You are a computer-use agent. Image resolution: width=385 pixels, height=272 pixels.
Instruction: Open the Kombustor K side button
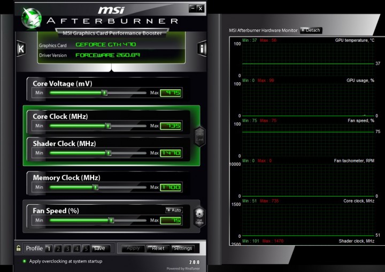[21, 49]
